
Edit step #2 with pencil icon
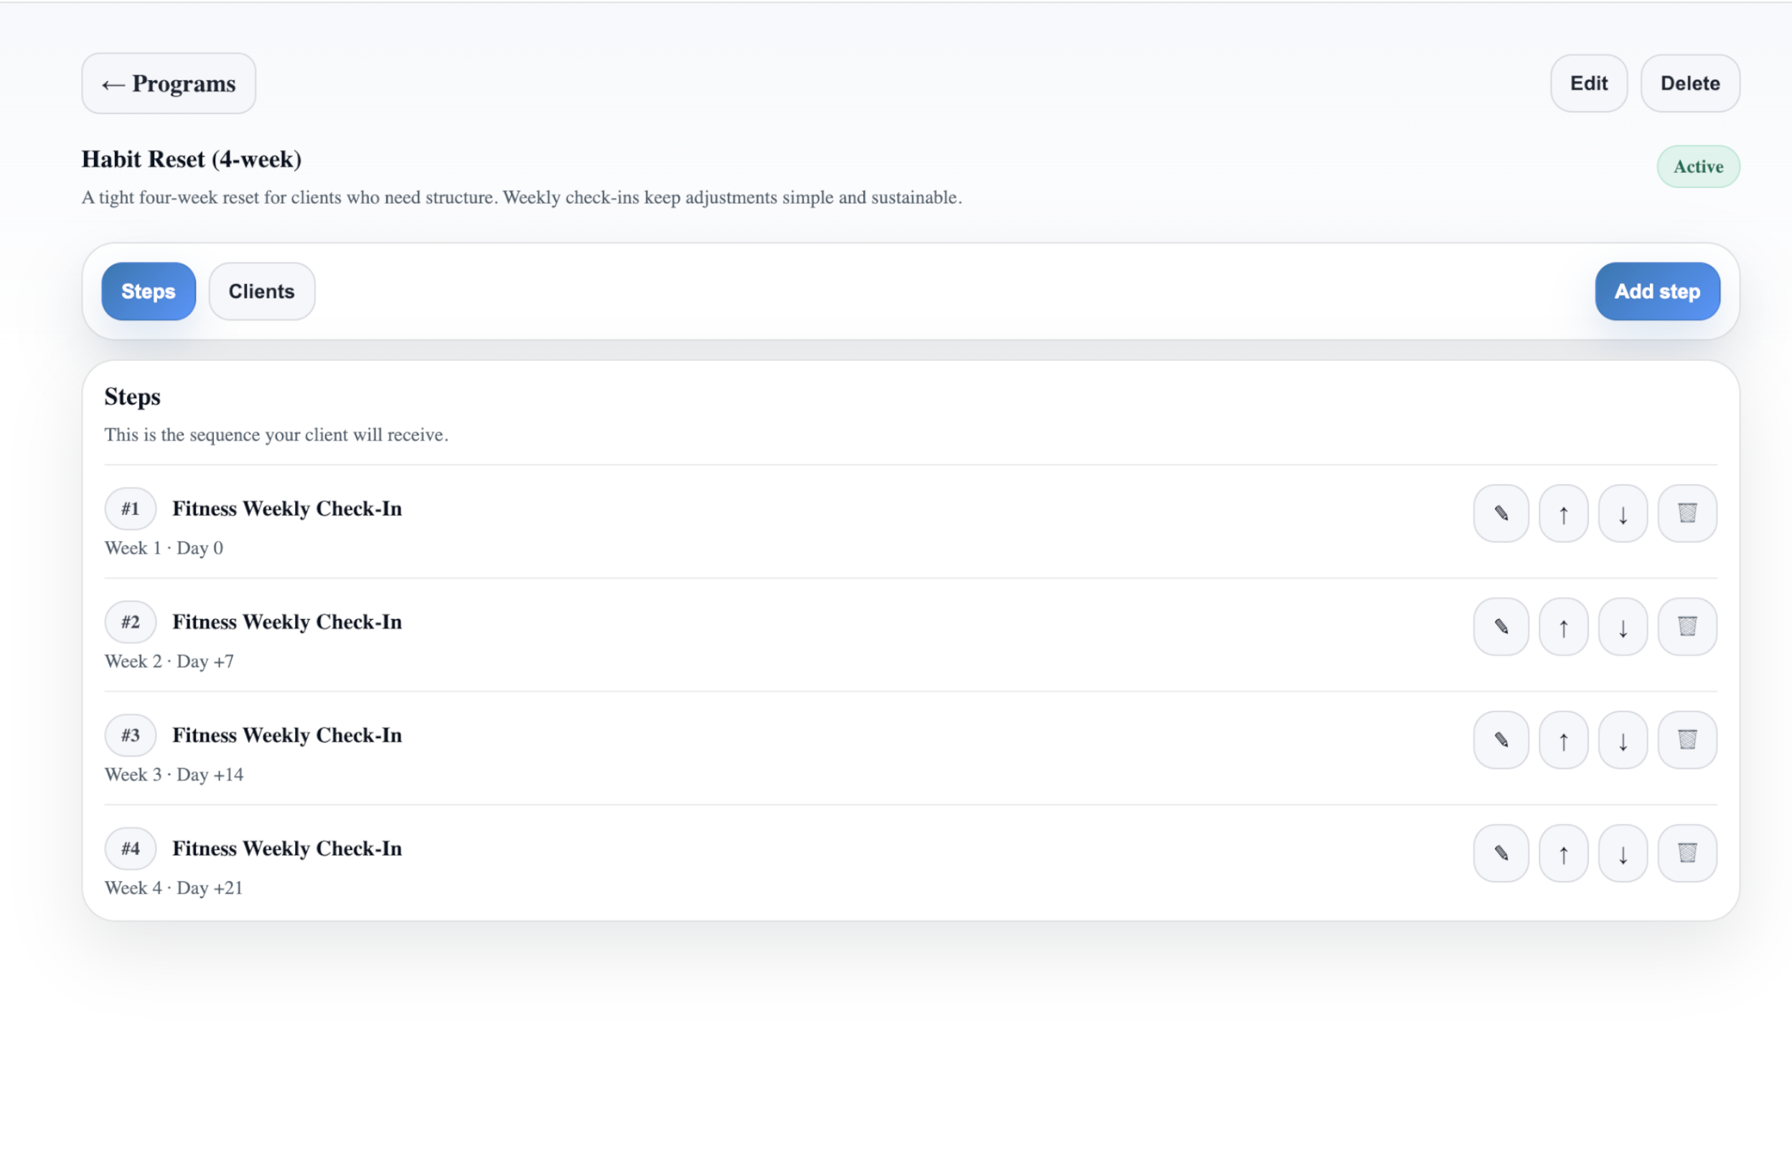tap(1500, 627)
